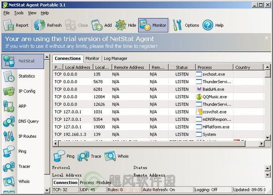Click table vertical scroll down arrow
Image resolution: width=273 pixels, height=195 pixels.
[268, 137]
